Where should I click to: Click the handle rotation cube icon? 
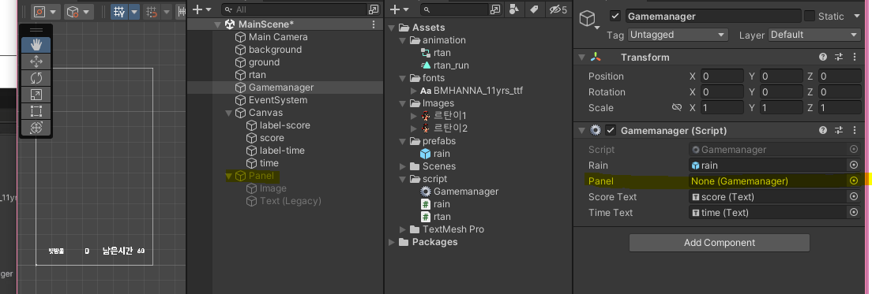73,11
